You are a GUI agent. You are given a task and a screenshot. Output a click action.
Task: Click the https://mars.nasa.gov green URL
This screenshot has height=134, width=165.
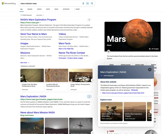click(30, 23)
